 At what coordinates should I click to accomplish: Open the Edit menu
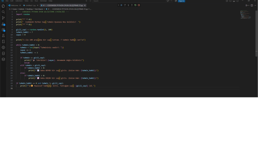click(12, 1)
